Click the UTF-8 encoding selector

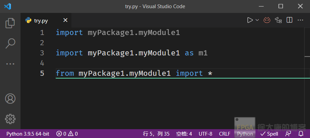tap(205, 134)
